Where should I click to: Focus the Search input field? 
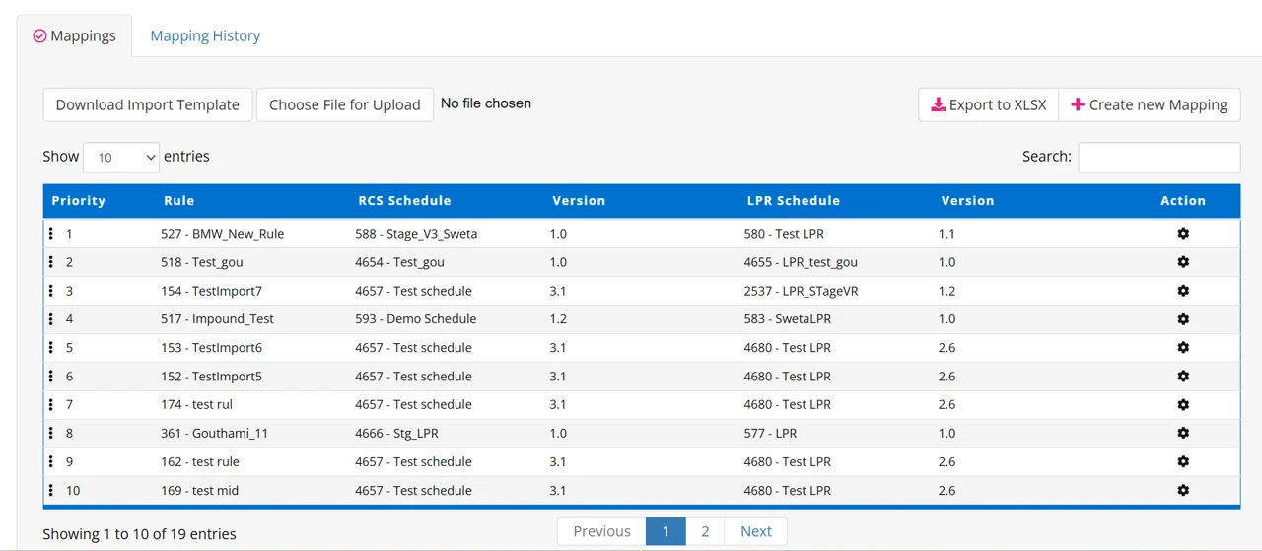(x=1159, y=157)
